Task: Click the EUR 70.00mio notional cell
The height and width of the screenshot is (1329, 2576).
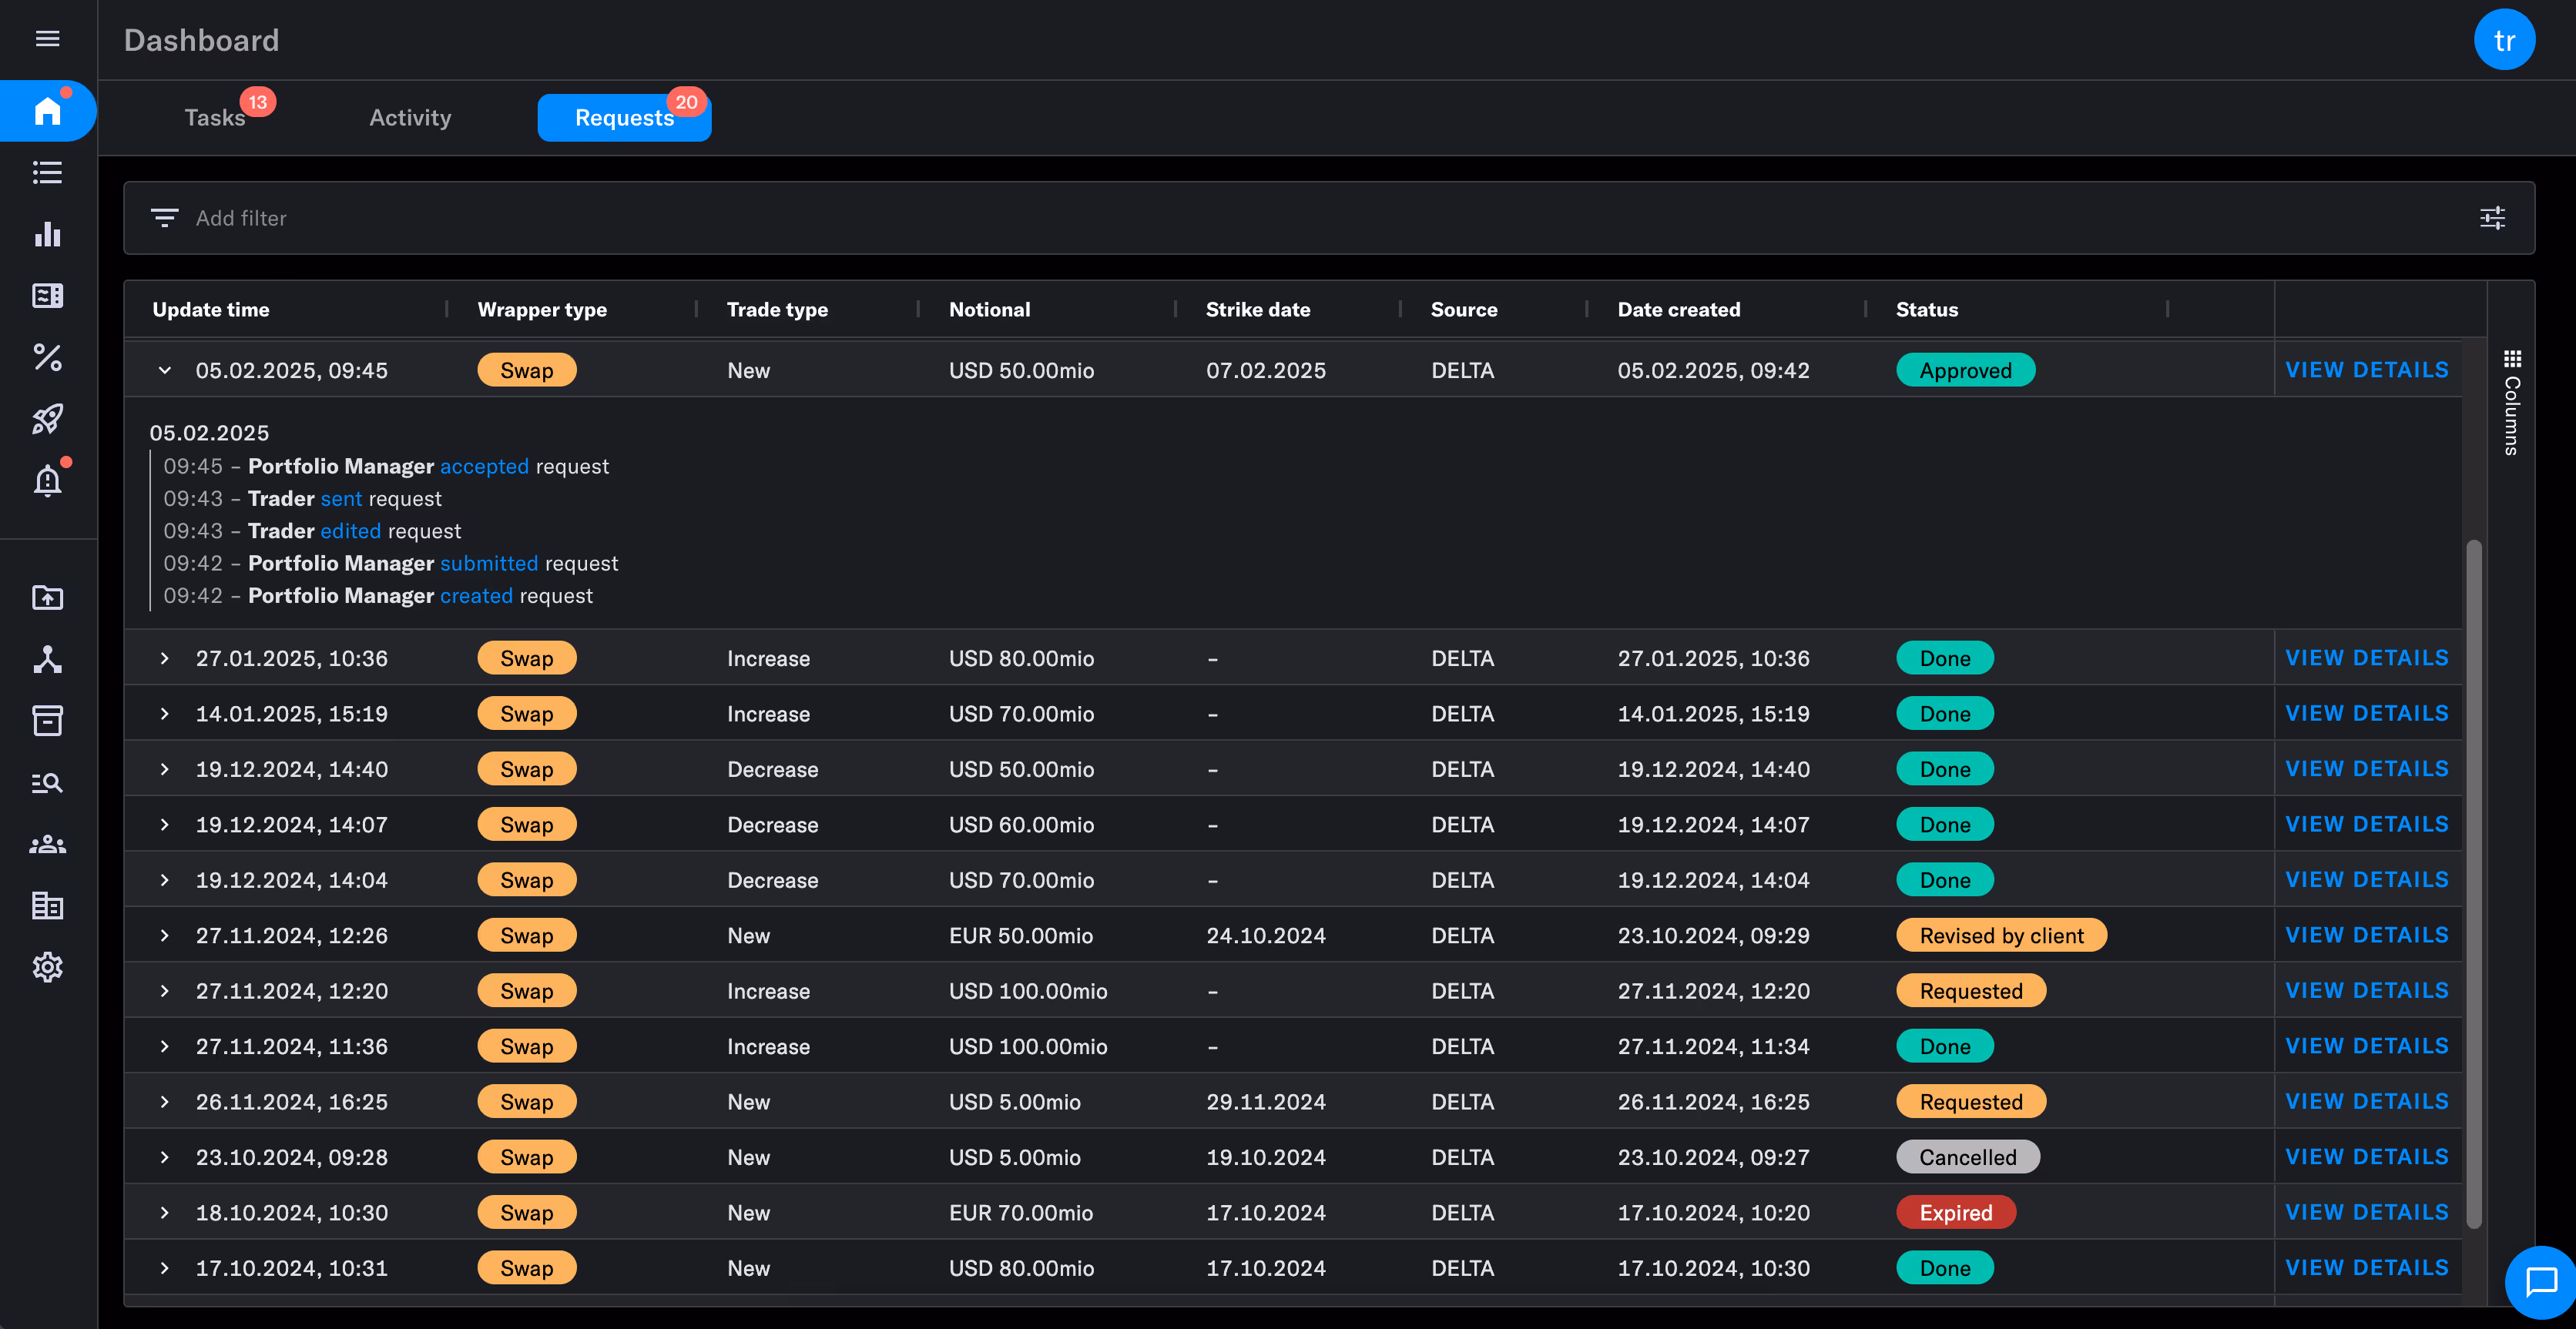Action: coord(1020,1213)
